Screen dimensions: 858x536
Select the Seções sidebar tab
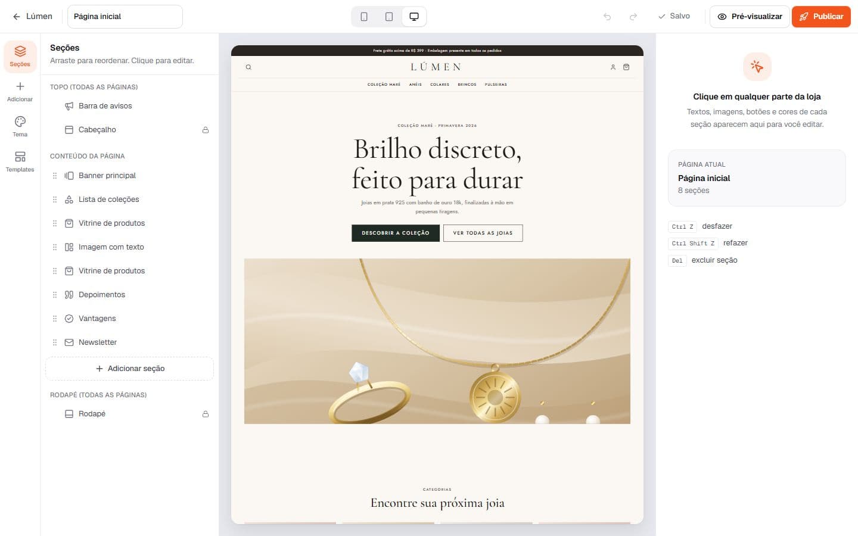(x=20, y=57)
